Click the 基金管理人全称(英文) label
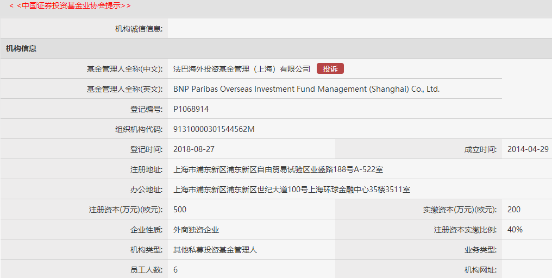This screenshot has width=552, height=278. click(x=124, y=89)
